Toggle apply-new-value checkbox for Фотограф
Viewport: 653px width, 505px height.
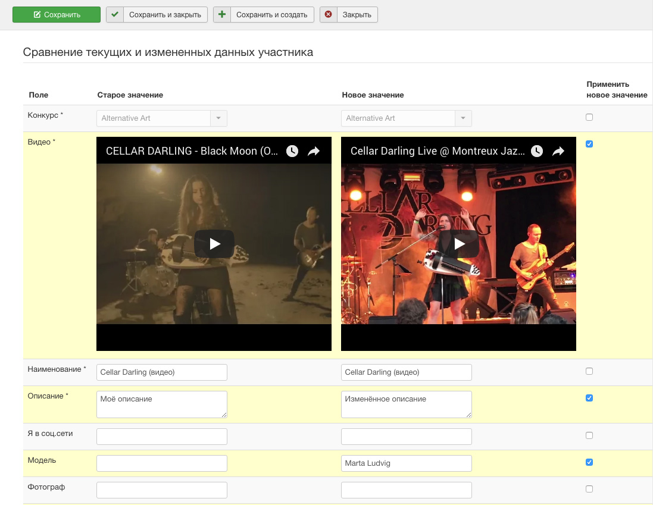point(589,489)
